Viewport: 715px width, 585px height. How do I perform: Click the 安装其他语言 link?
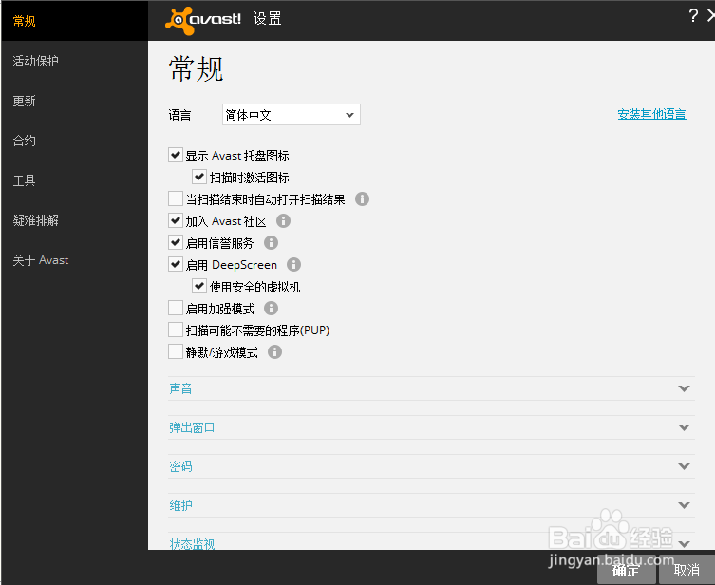(x=651, y=114)
